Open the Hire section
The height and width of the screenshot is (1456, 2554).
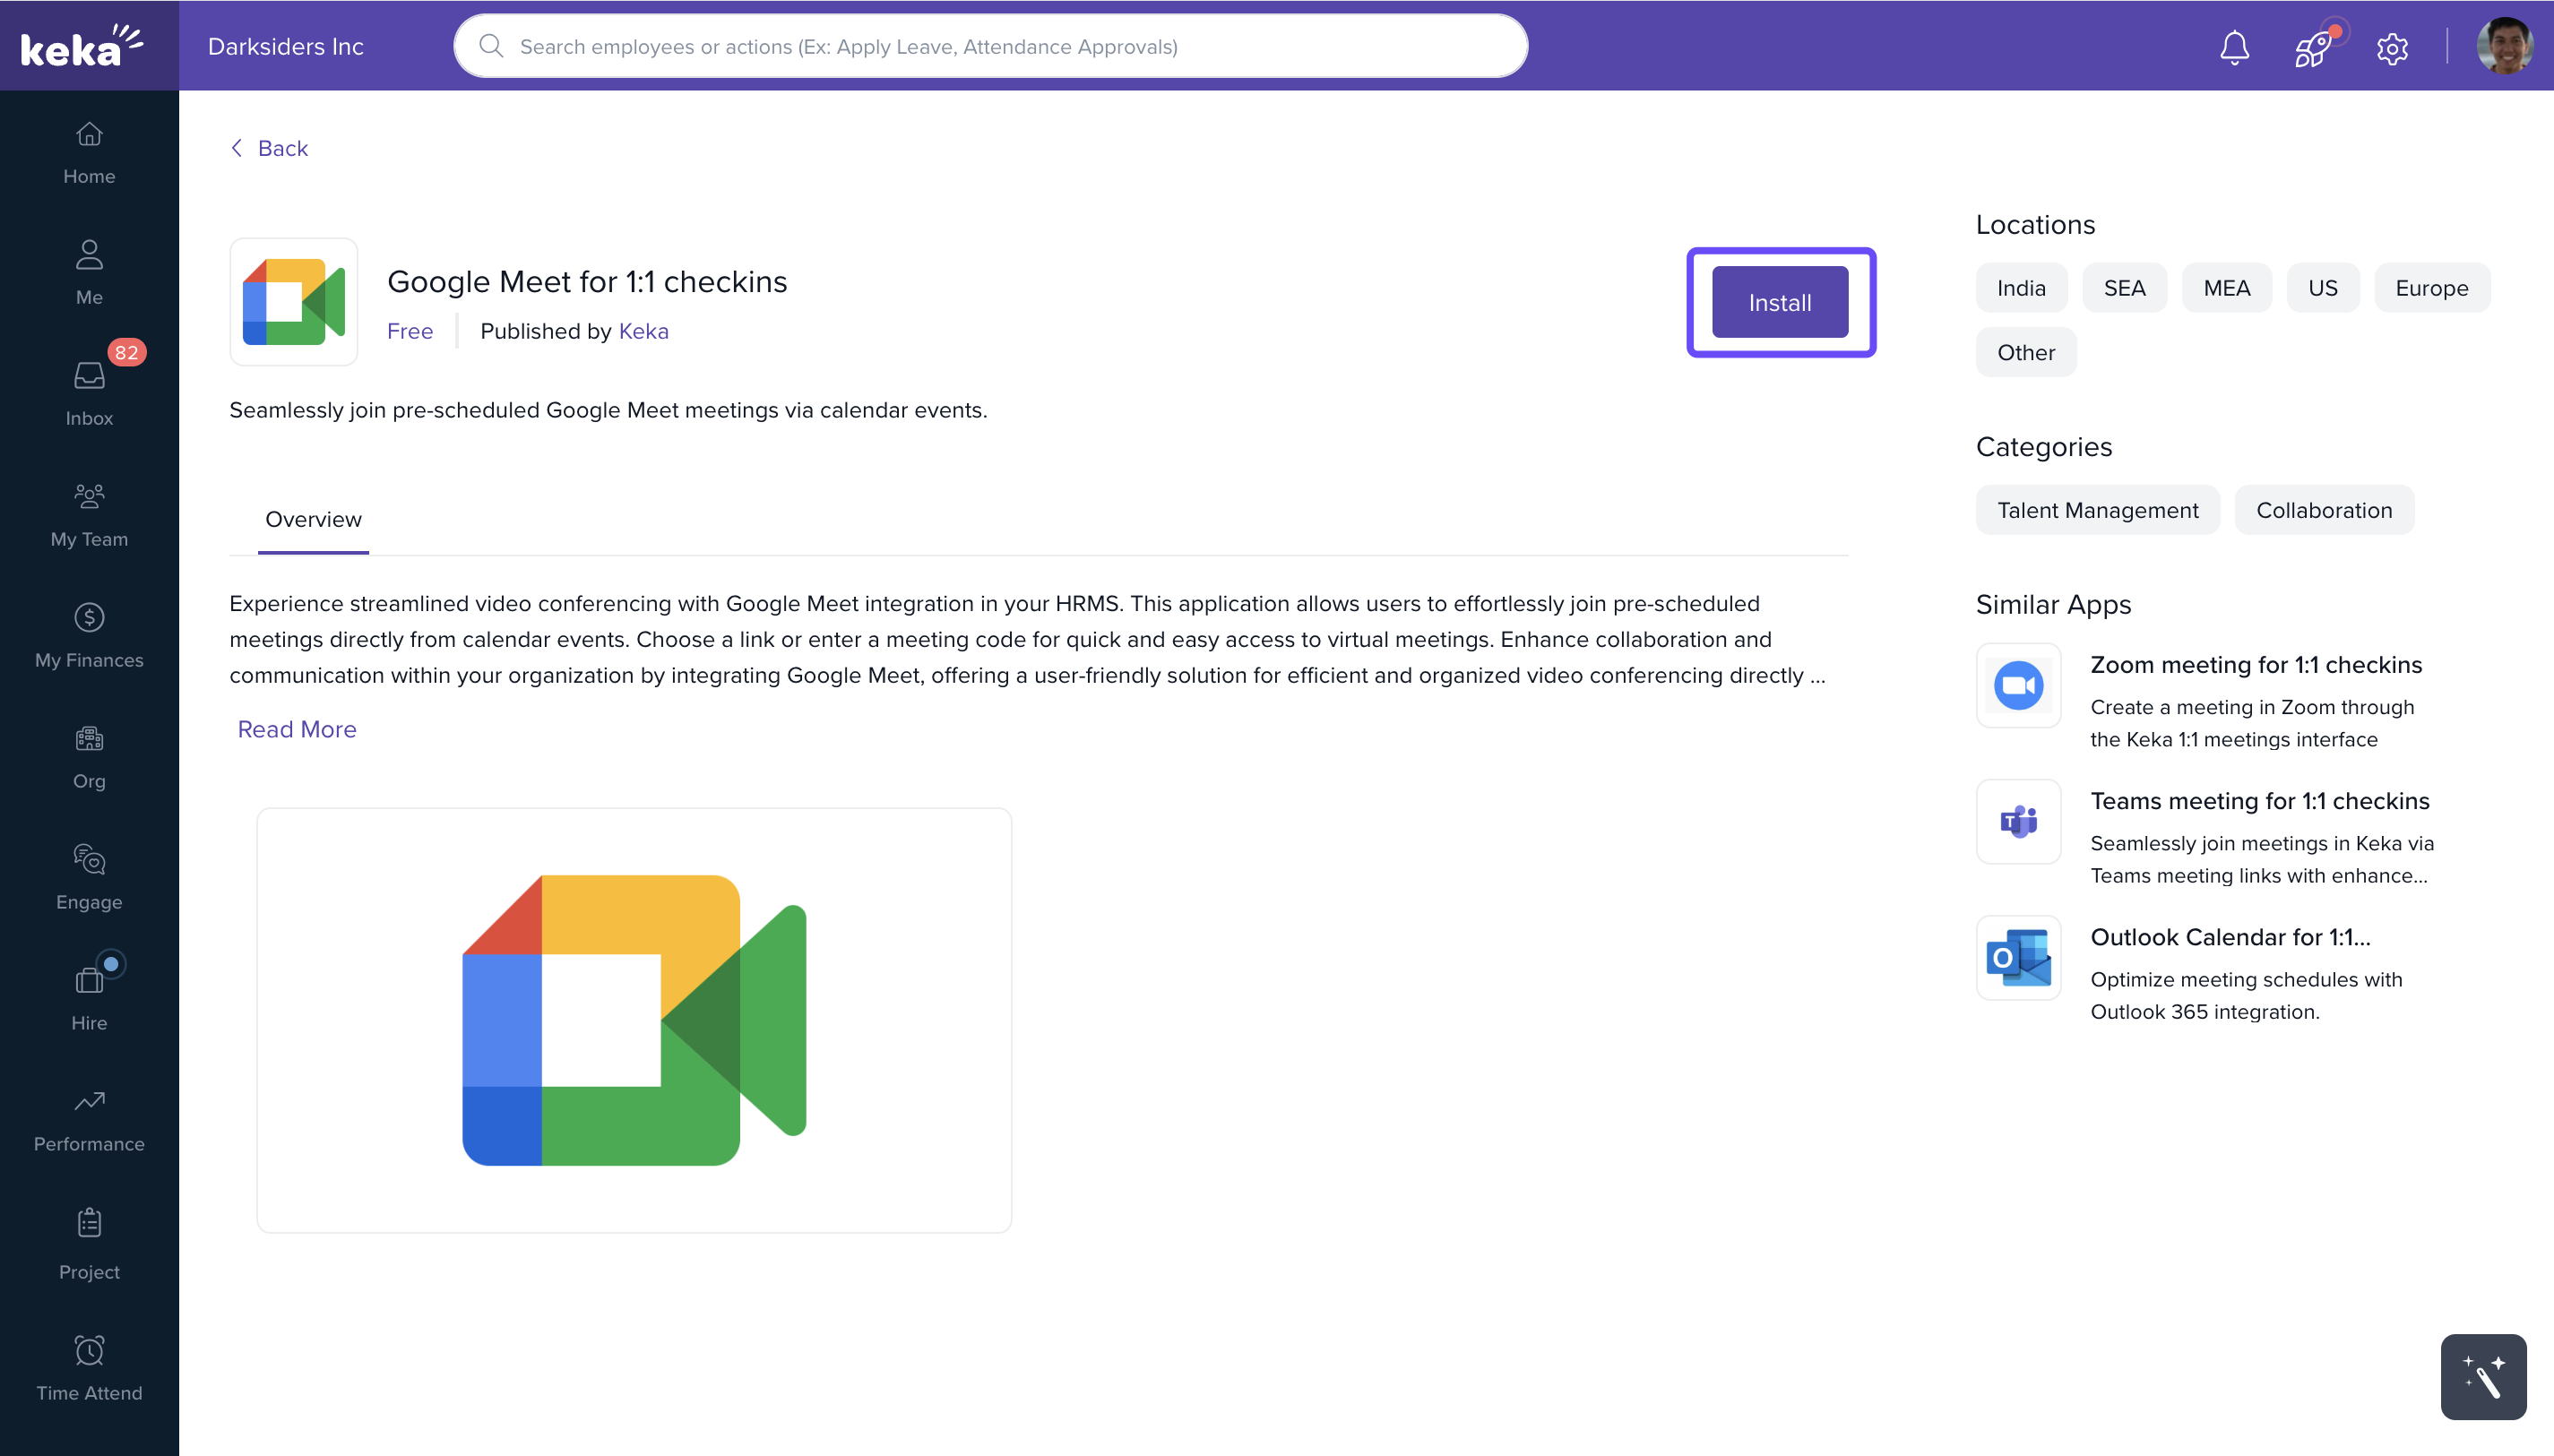(x=88, y=995)
